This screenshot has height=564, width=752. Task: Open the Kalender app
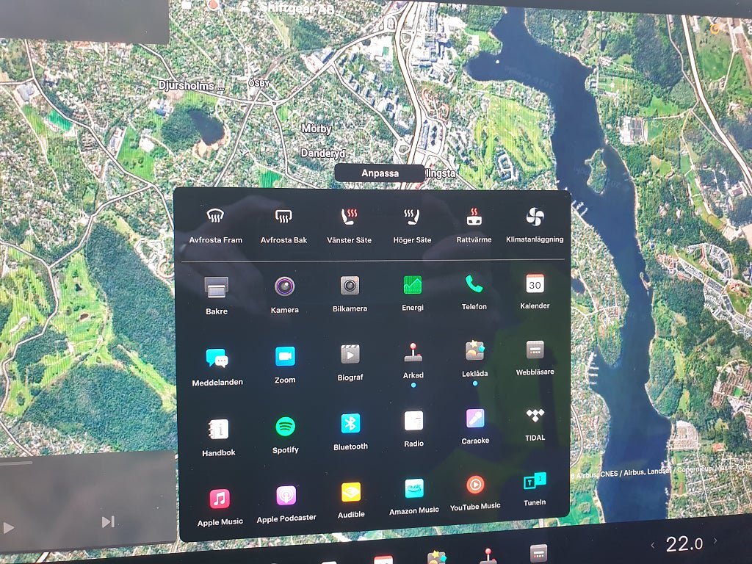point(535,283)
